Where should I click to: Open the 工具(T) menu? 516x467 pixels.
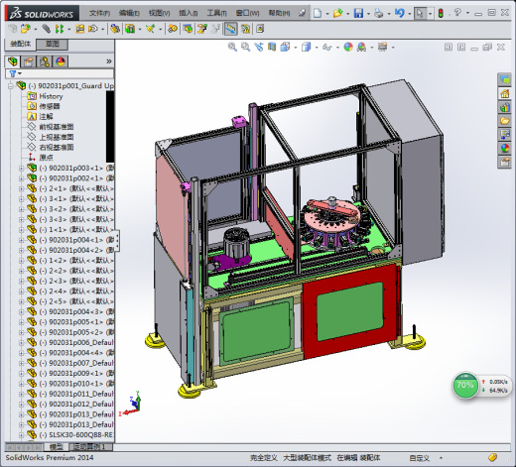click(x=216, y=13)
